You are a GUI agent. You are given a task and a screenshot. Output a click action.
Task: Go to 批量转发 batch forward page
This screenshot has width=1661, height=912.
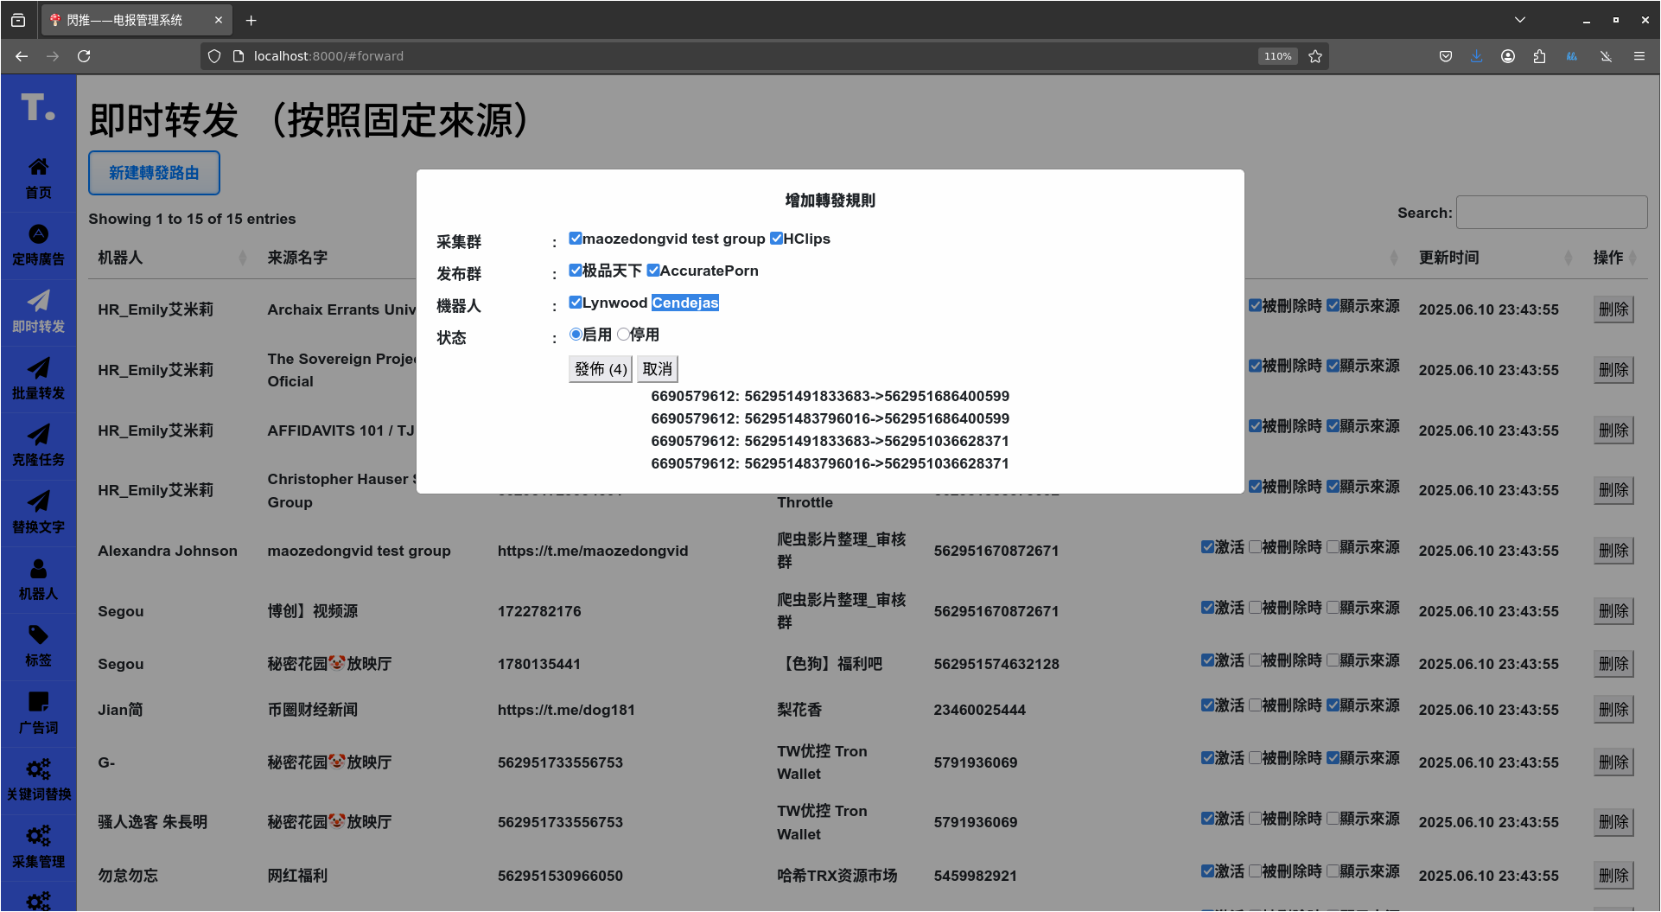click(x=38, y=379)
